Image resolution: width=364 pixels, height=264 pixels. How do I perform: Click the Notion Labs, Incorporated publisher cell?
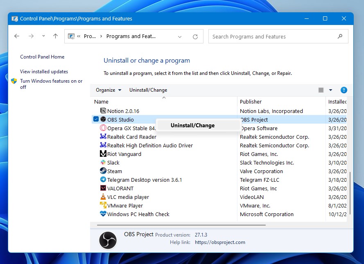271,111
